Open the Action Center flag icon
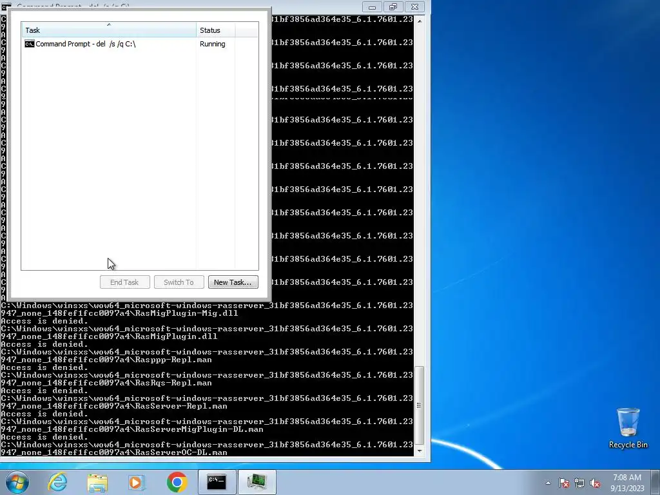660x495 pixels. click(564, 483)
